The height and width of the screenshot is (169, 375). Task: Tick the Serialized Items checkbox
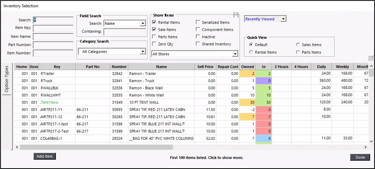(x=198, y=23)
